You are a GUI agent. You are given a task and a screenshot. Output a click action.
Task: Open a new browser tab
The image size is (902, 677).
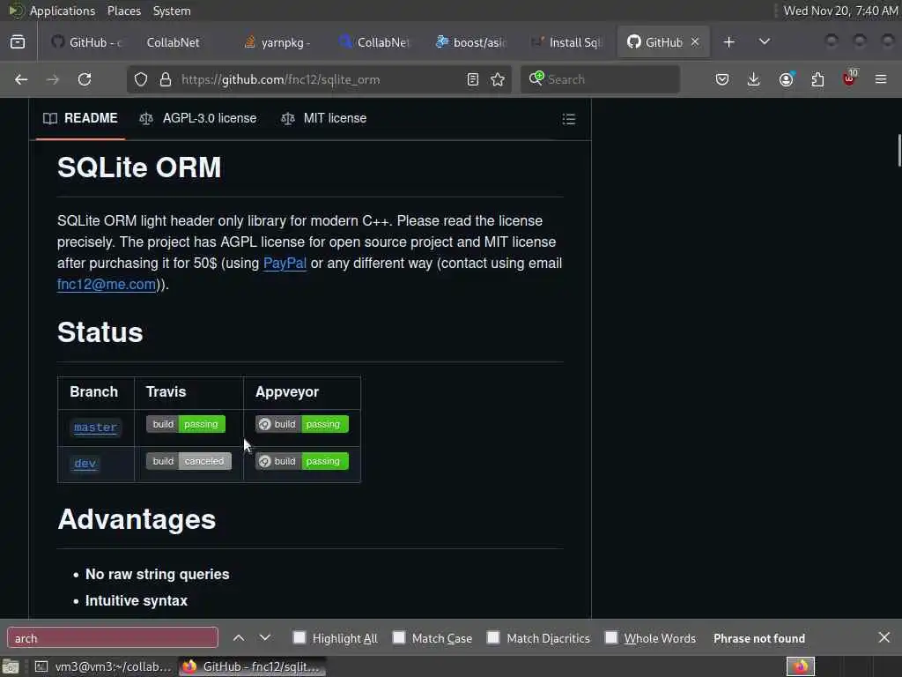(728, 42)
